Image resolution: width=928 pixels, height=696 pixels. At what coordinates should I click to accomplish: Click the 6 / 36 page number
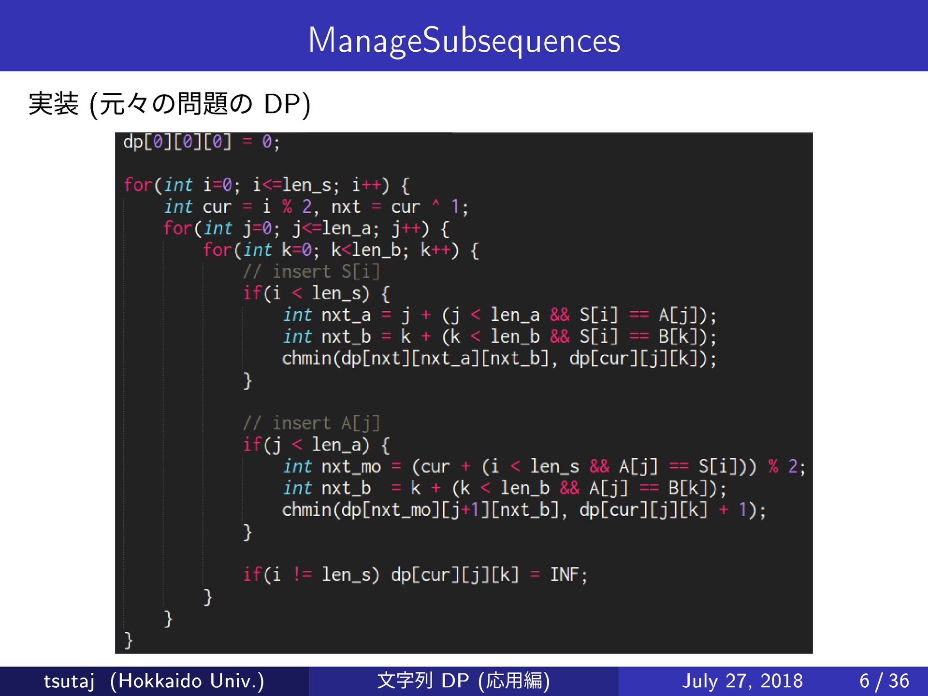[x=884, y=681]
